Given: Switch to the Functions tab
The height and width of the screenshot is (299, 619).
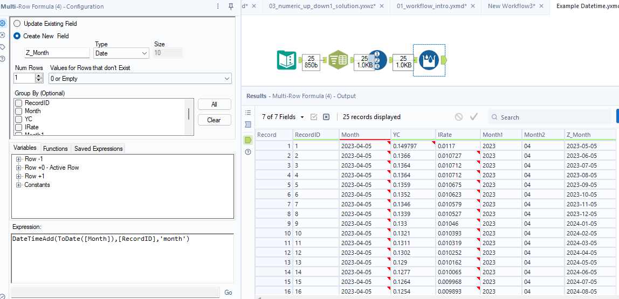Looking at the screenshot, I should (56, 149).
